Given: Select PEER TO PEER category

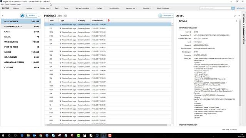Looking at the screenshot, I should pyautogui.click(x=21, y=47).
